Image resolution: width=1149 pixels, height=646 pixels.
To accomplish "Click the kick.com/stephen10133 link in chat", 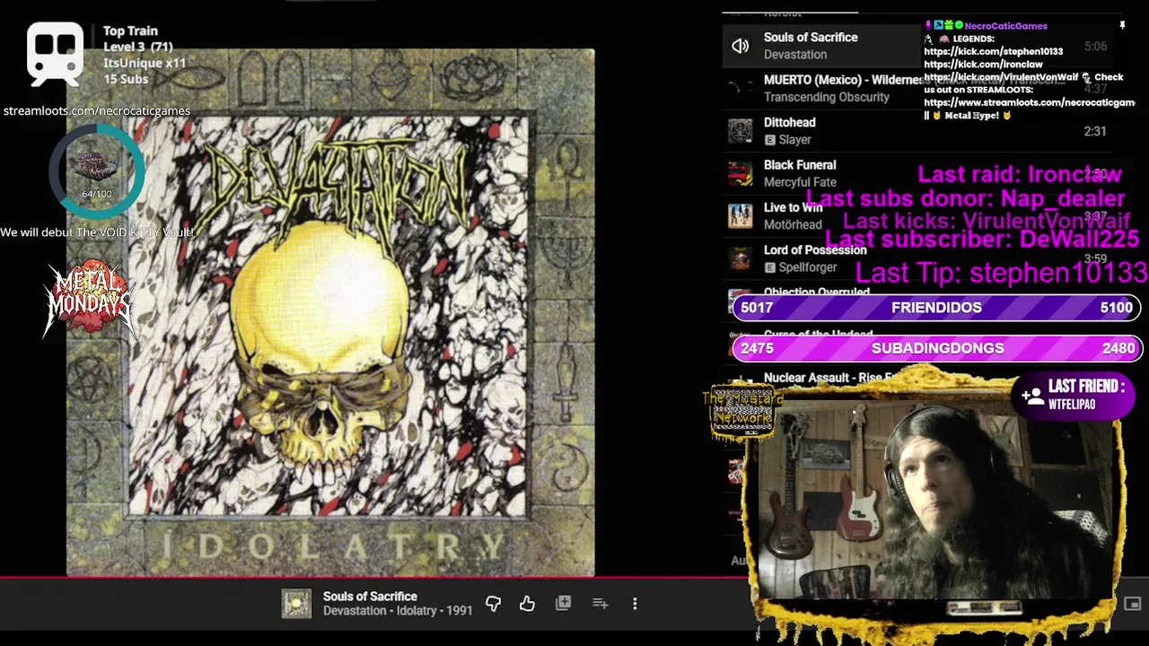I will coord(993,52).
